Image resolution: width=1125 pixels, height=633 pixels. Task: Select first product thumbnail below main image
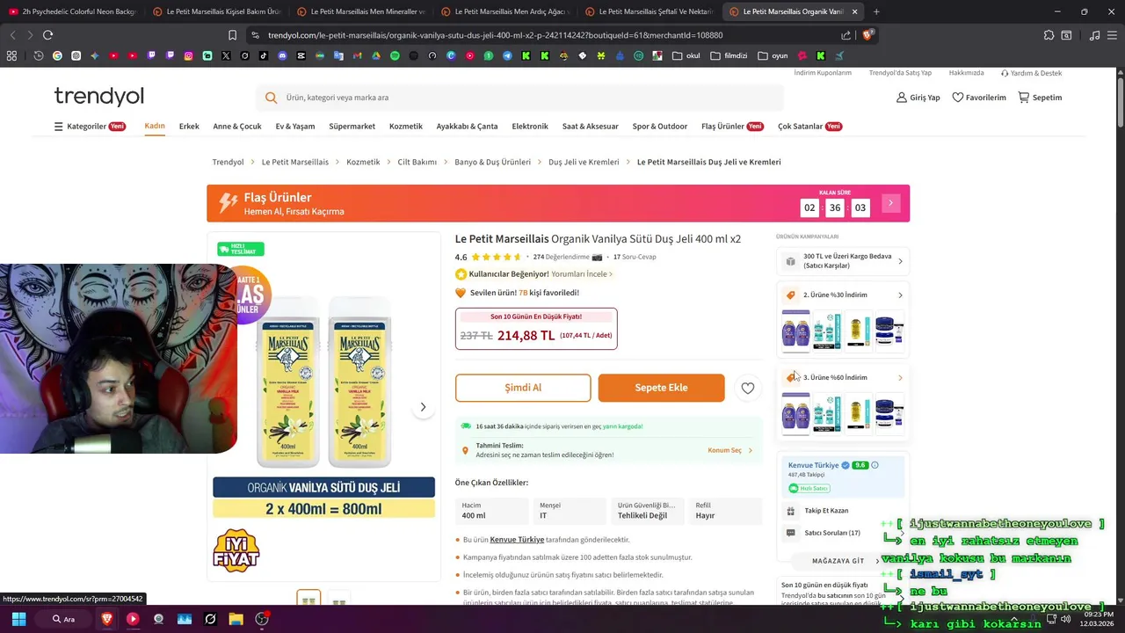(x=308, y=599)
